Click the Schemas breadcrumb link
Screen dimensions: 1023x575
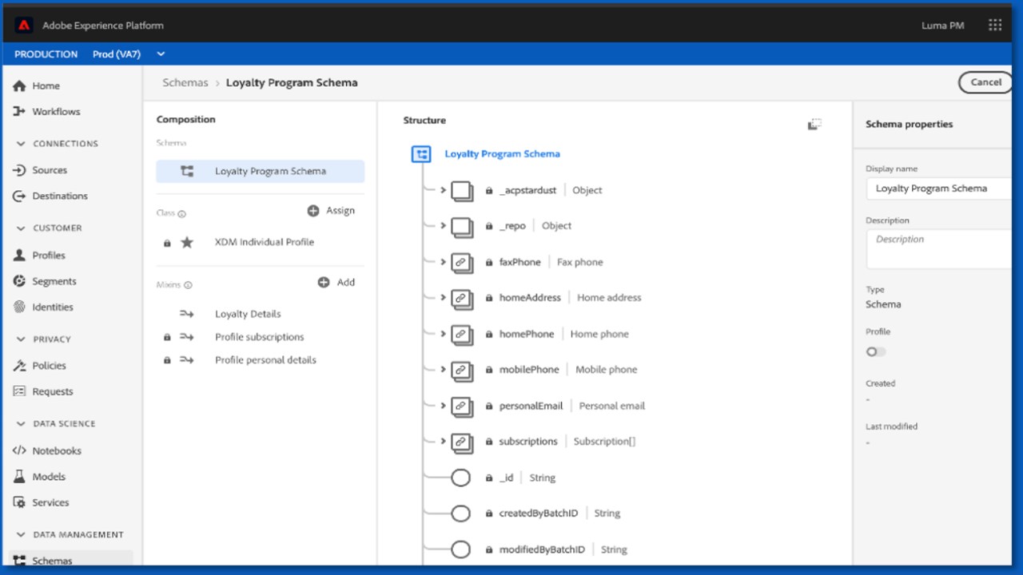click(185, 82)
